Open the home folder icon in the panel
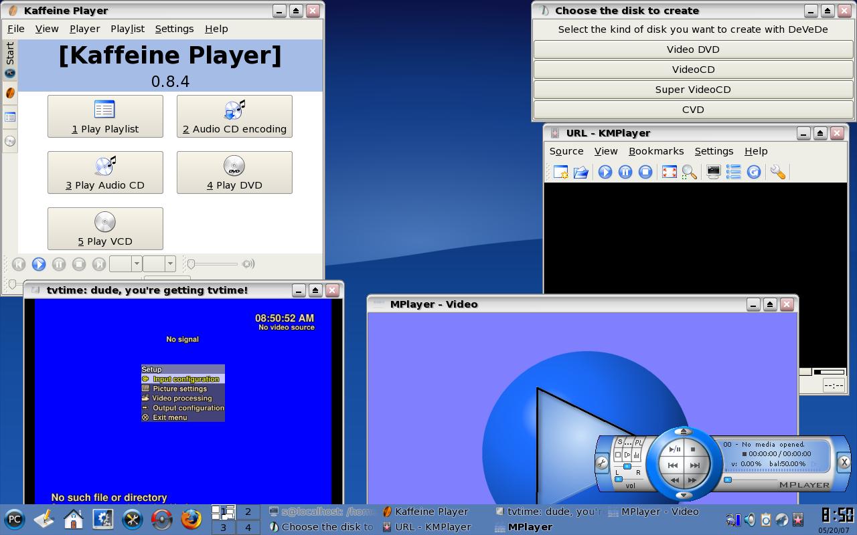Image resolution: width=857 pixels, height=535 pixels. (x=73, y=519)
